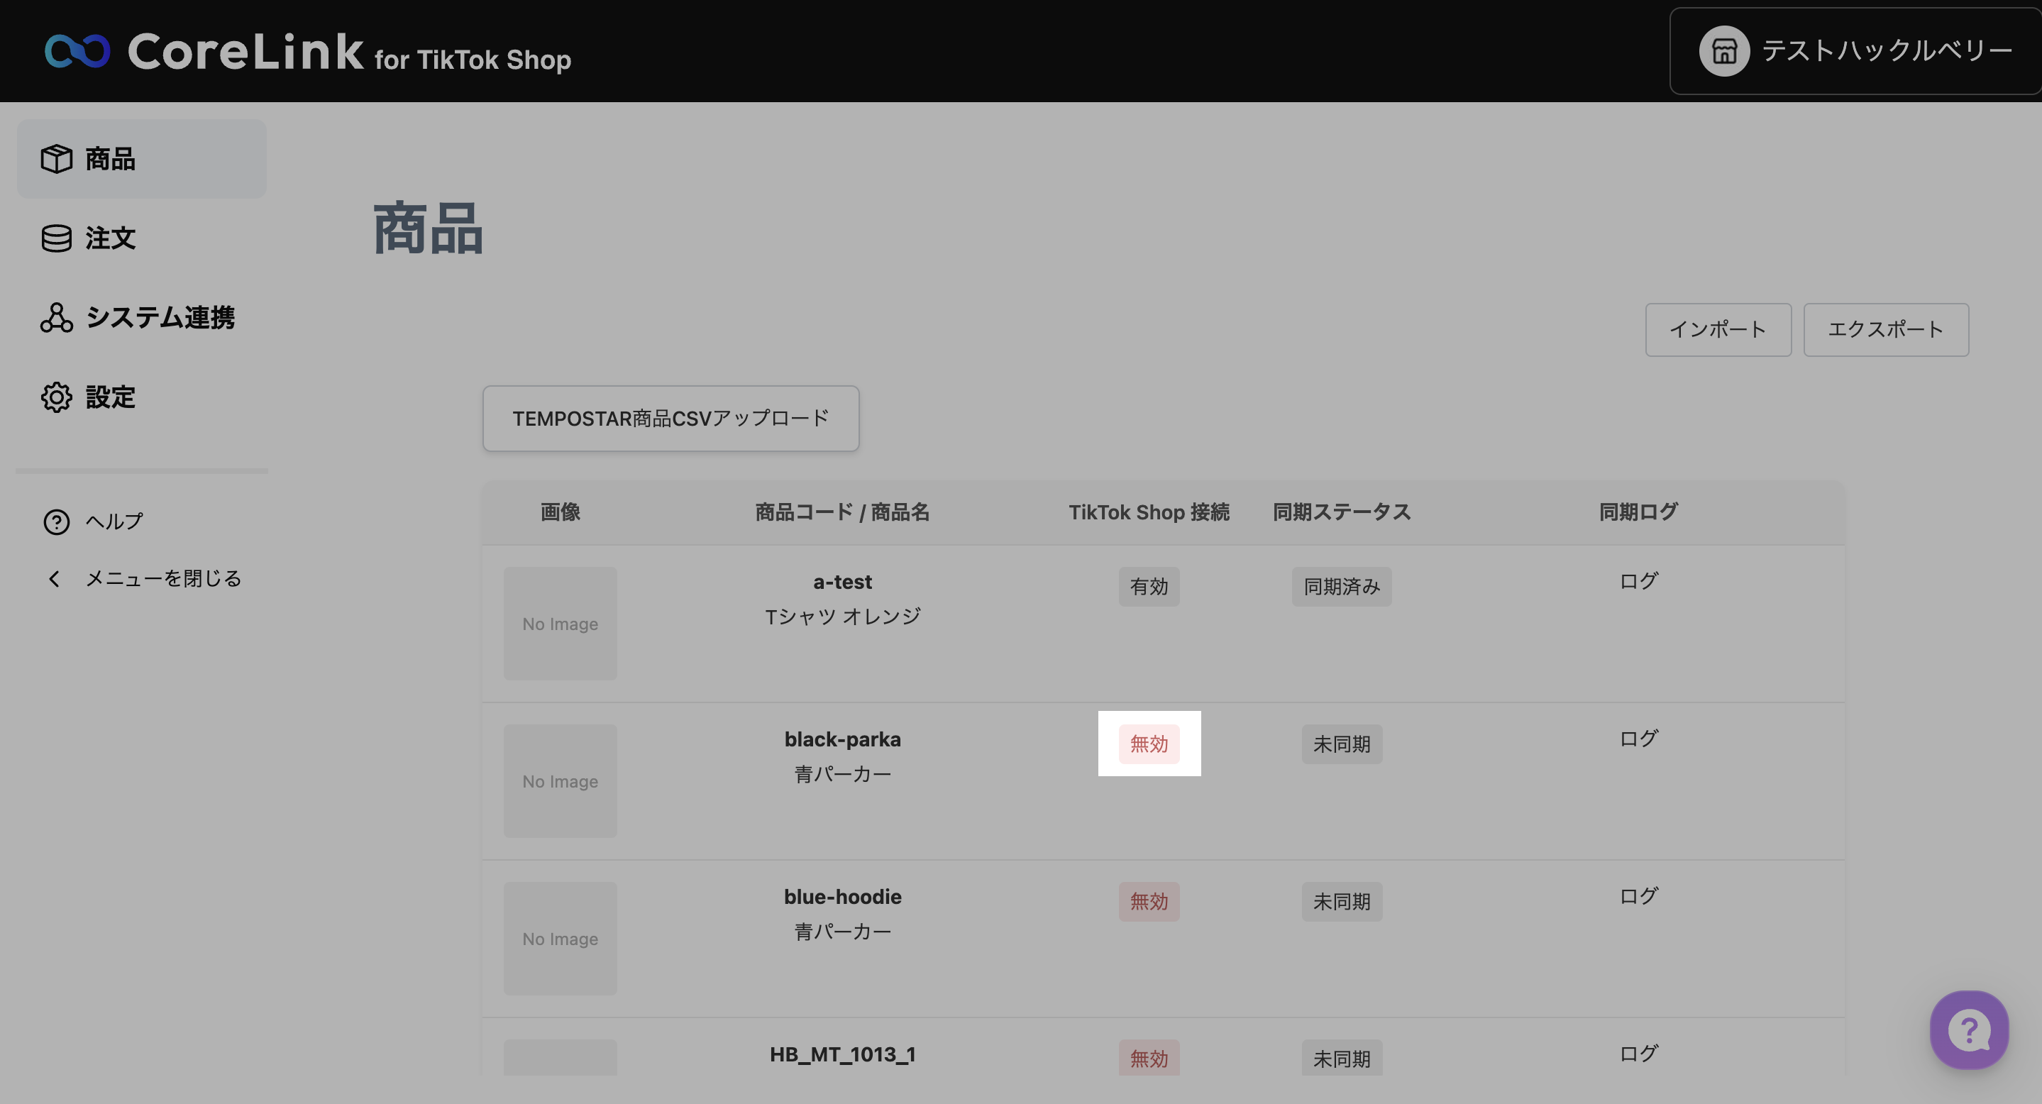2042x1104 pixels.
Task: Toggle the 無効 connection badge for black-parka
Action: (x=1149, y=744)
